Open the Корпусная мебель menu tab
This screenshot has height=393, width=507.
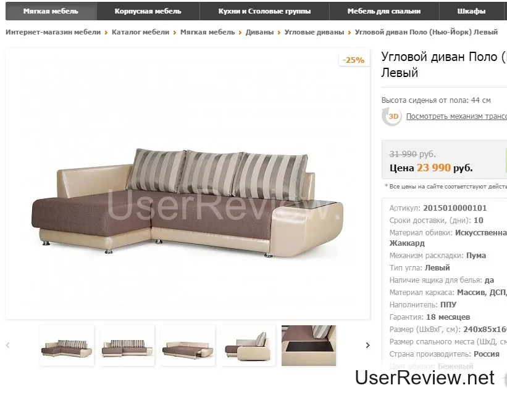(148, 11)
